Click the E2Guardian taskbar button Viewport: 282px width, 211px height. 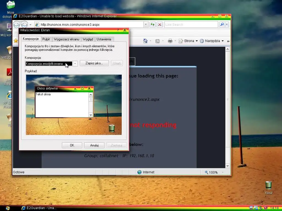click(39, 208)
